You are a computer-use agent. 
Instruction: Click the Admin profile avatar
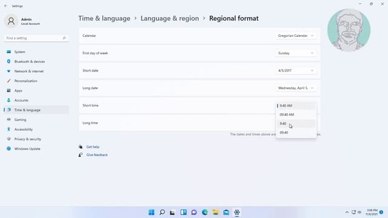pos(11,21)
